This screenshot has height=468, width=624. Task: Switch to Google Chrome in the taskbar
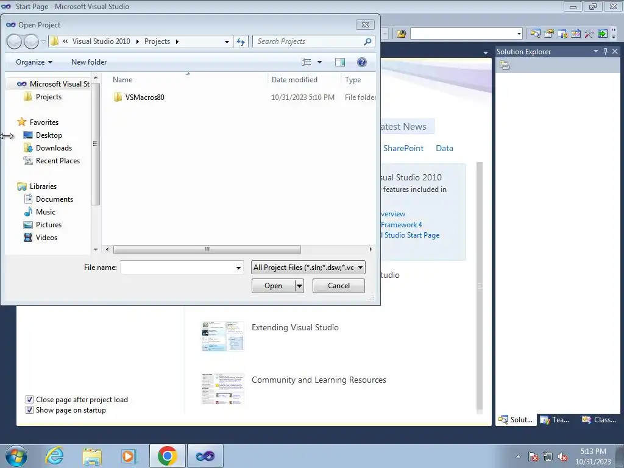pyautogui.click(x=167, y=456)
